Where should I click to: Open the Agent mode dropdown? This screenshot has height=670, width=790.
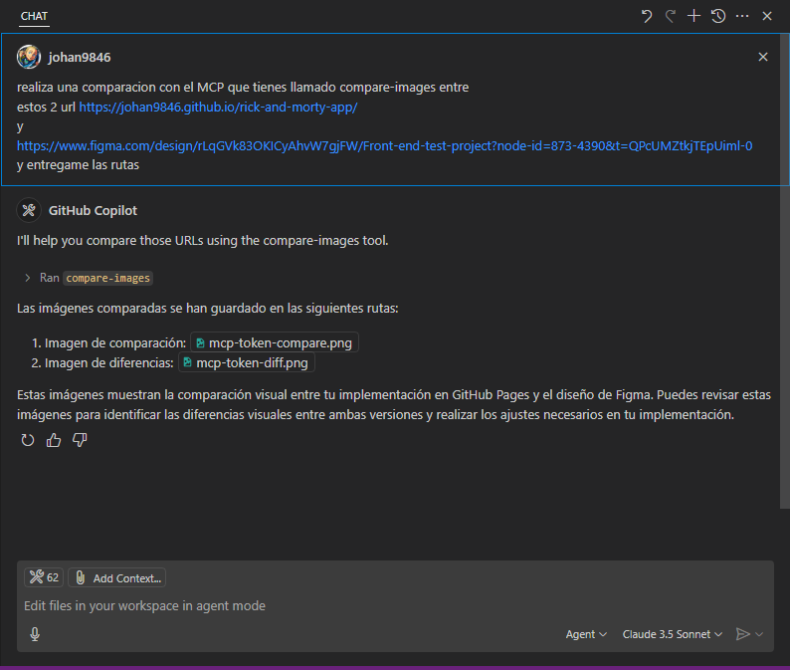pyautogui.click(x=586, y=634)
